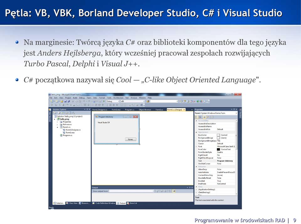Open the Debug menu

[82, 98]
